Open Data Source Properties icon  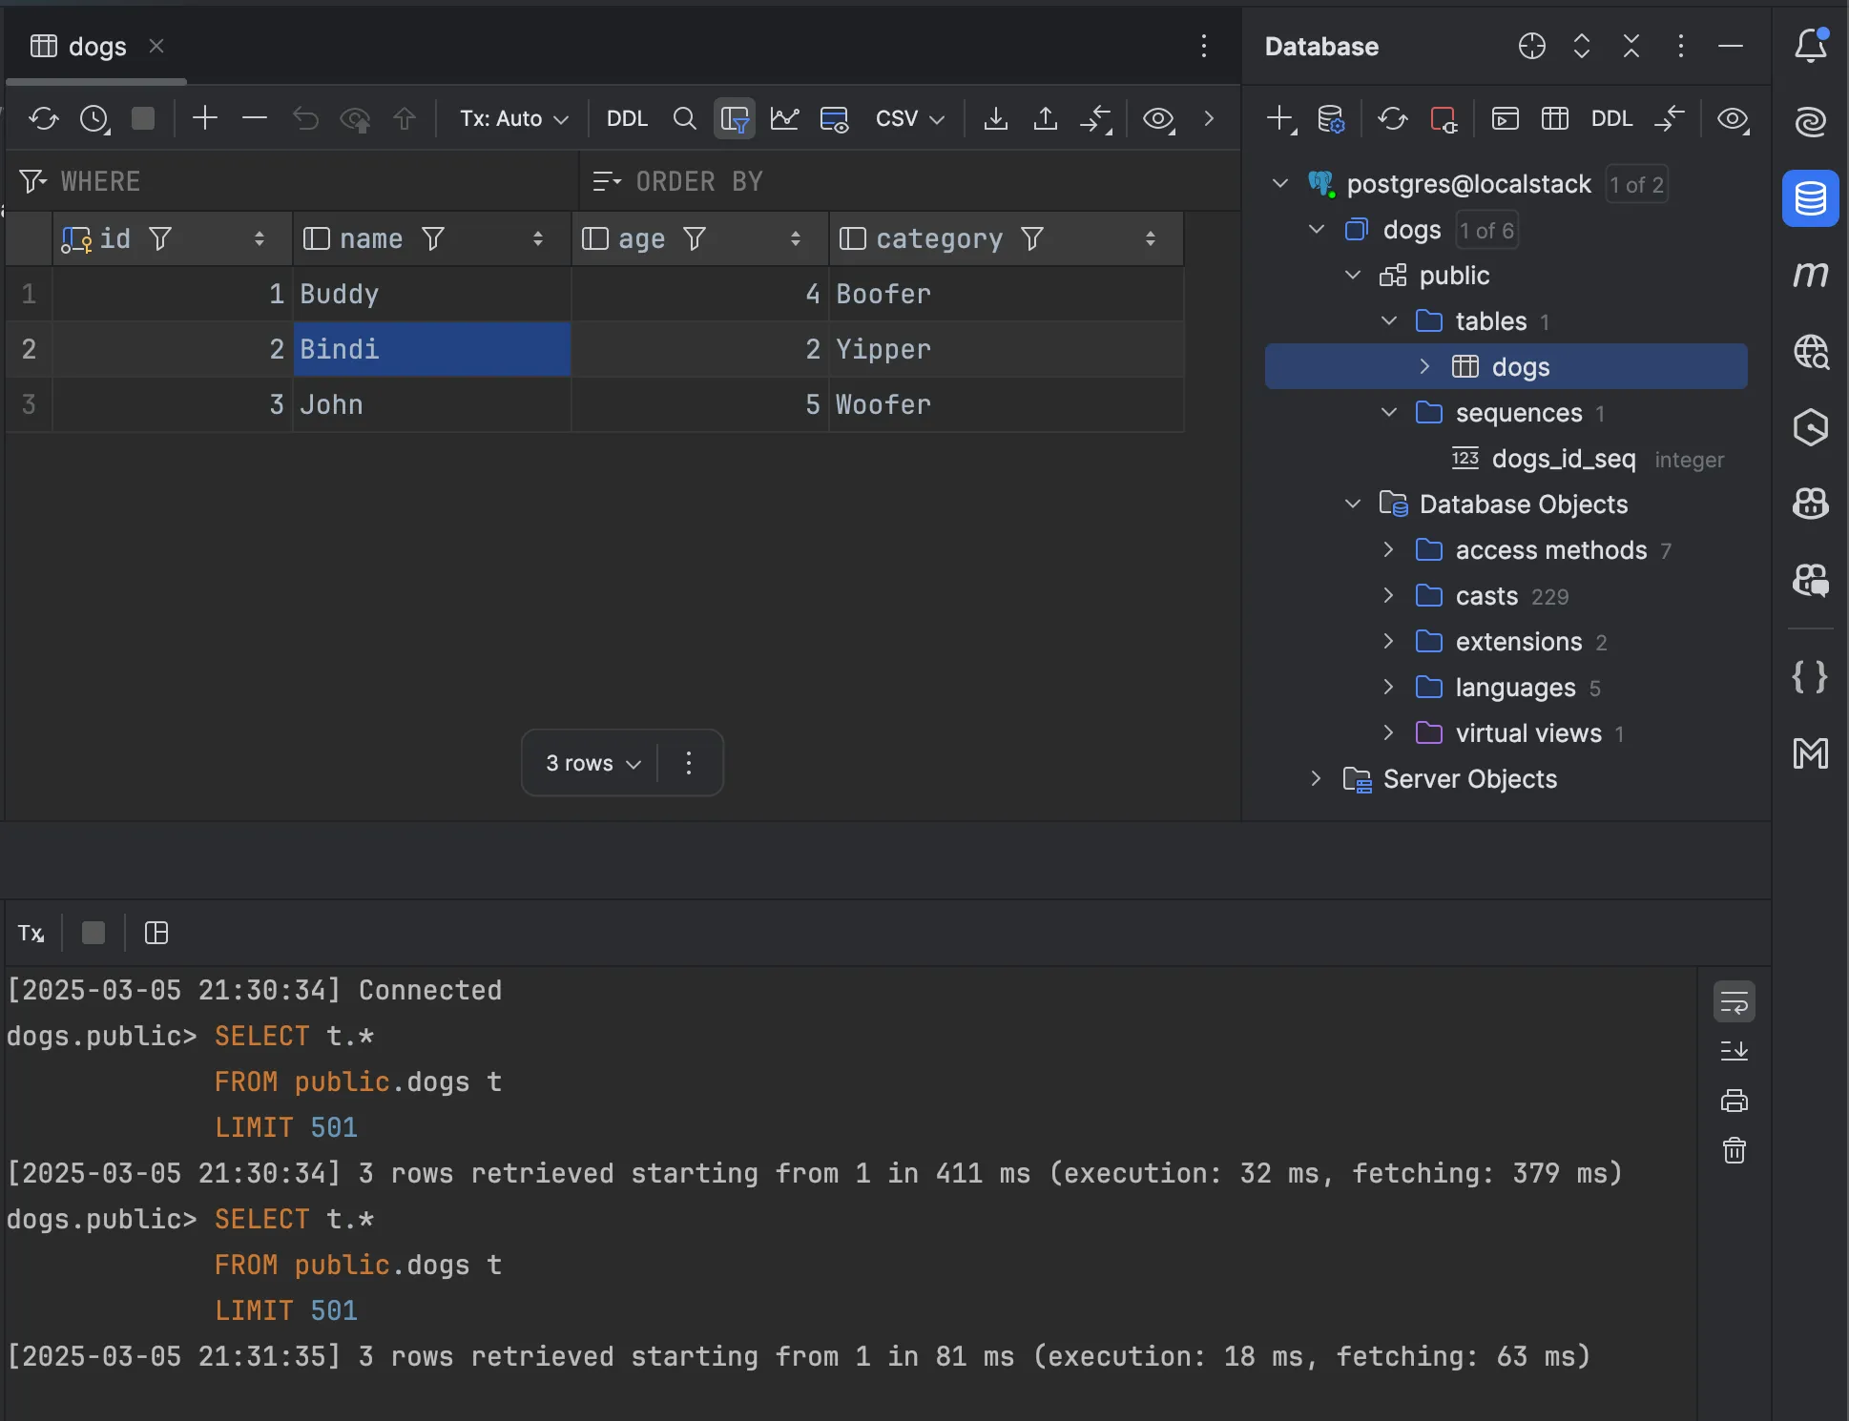[x=1330, y=119]
